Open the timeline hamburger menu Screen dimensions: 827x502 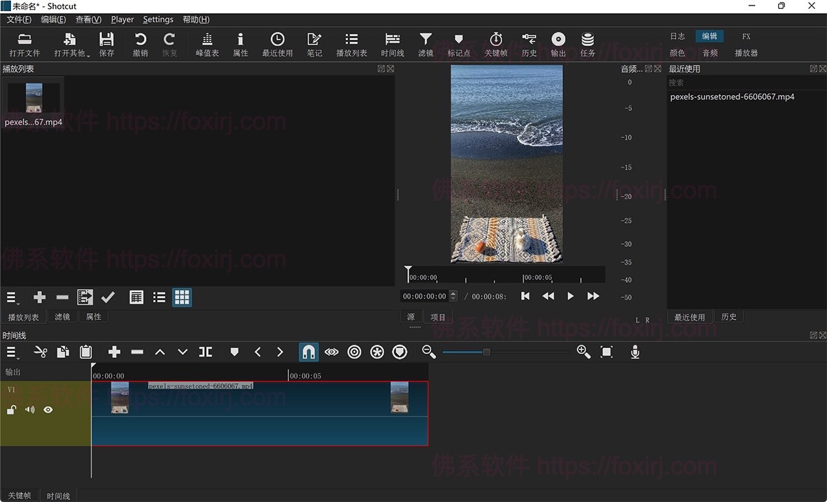11,352
